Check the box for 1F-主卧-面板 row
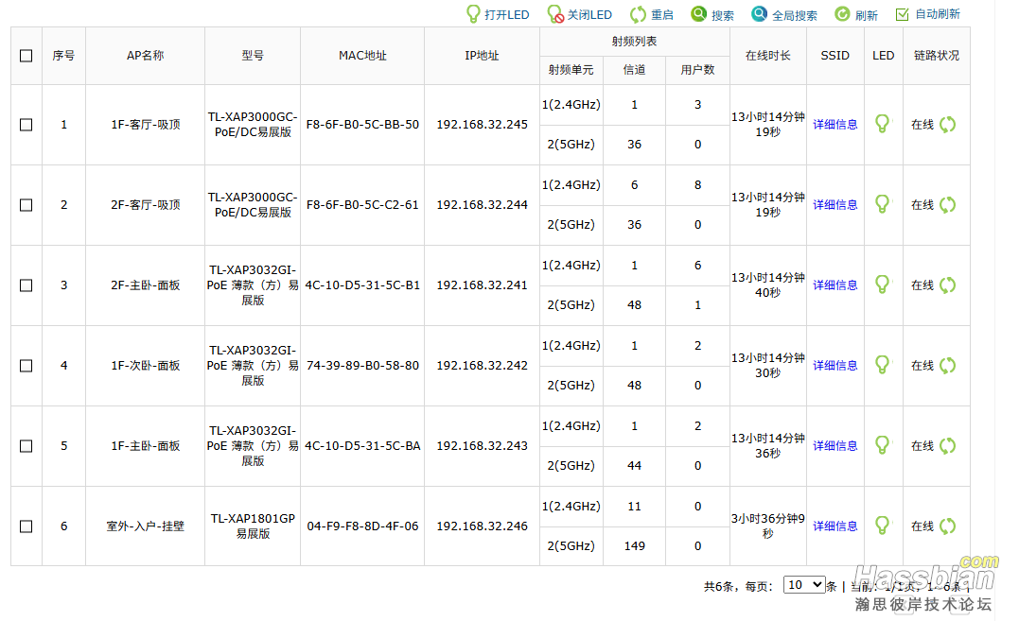Screen dimensions: 1019x621 pos(26,446)
